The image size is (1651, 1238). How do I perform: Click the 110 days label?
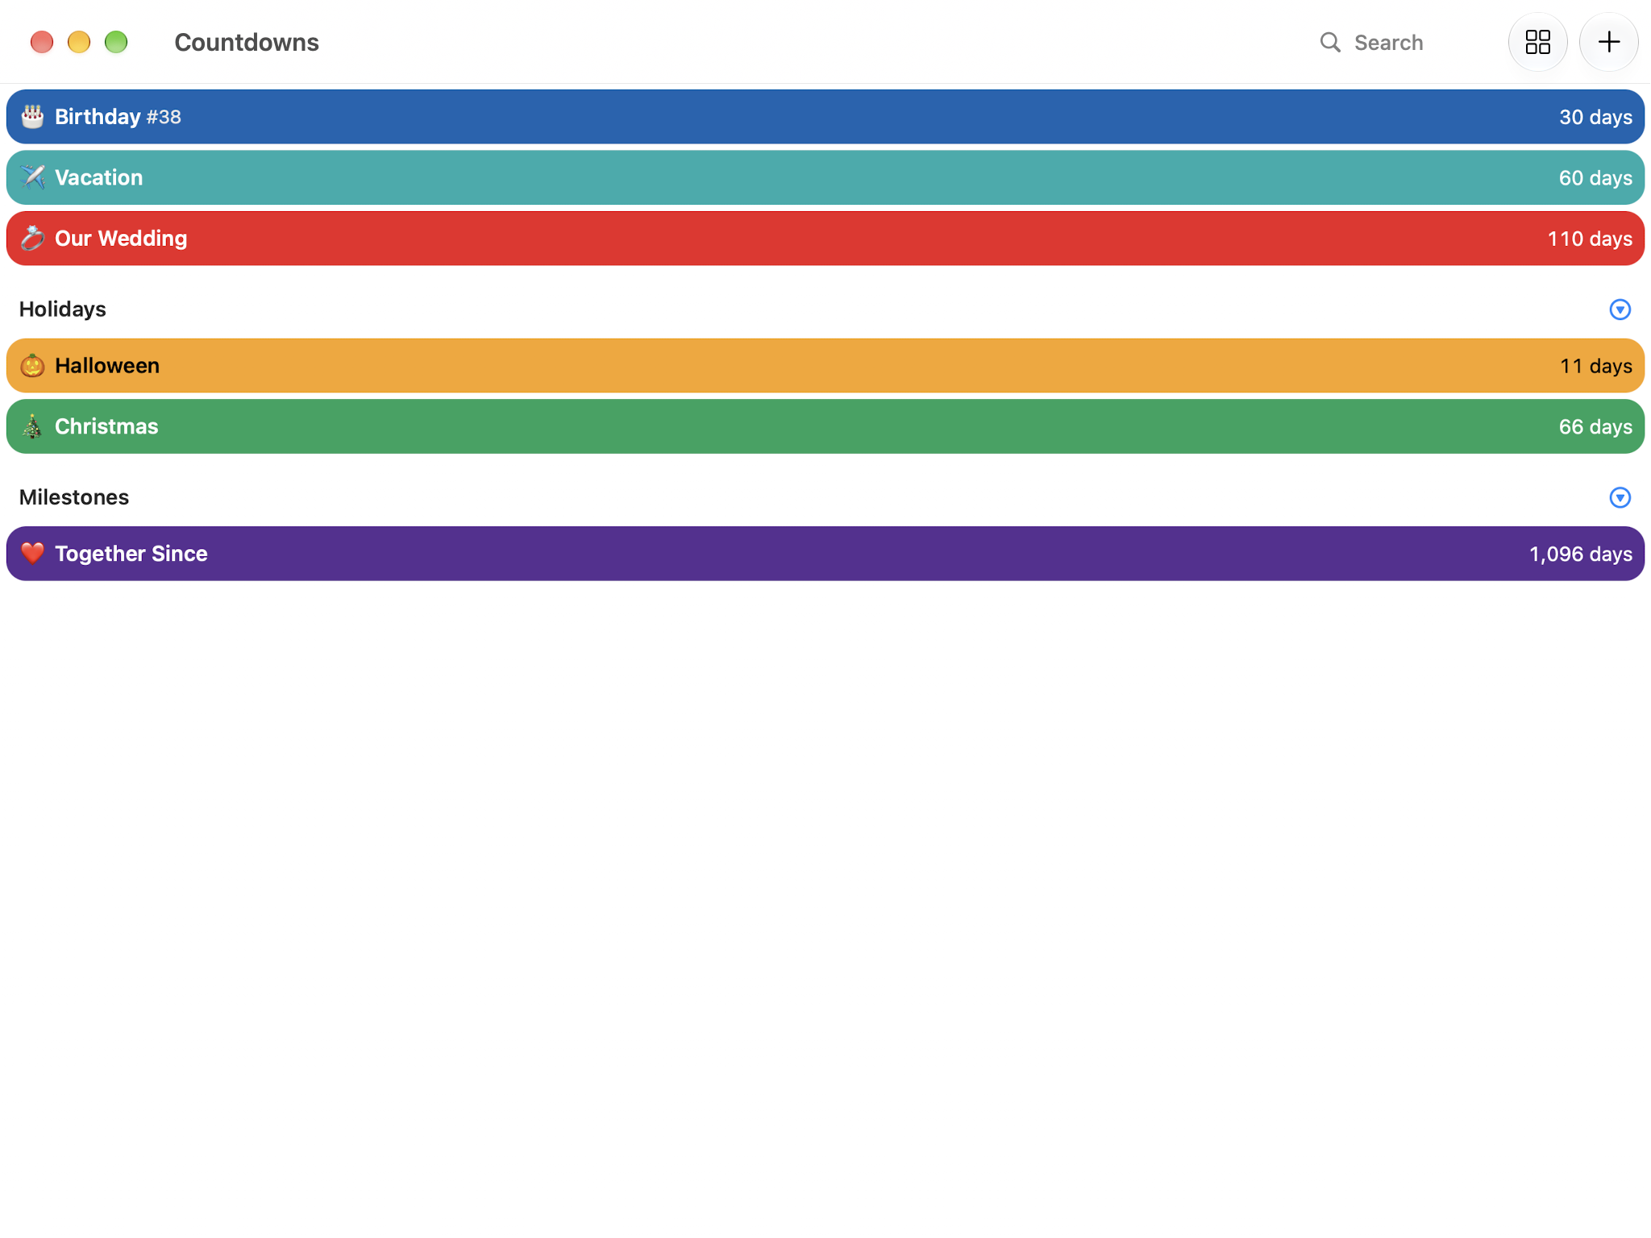pos(1590,239)
